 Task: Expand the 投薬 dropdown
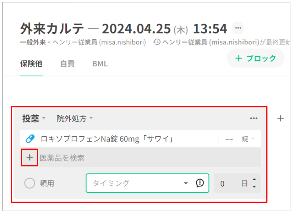[x=43, y=119]
